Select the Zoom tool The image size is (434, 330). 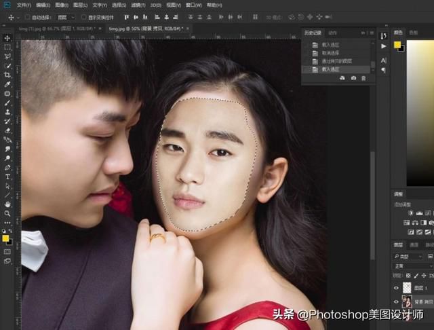(7, 214)
